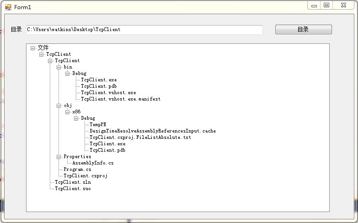This screenshot has height=223, width=358.
Task: Select TcpClient.pdb under obj x86 Debug
Action: pos(108,150)
